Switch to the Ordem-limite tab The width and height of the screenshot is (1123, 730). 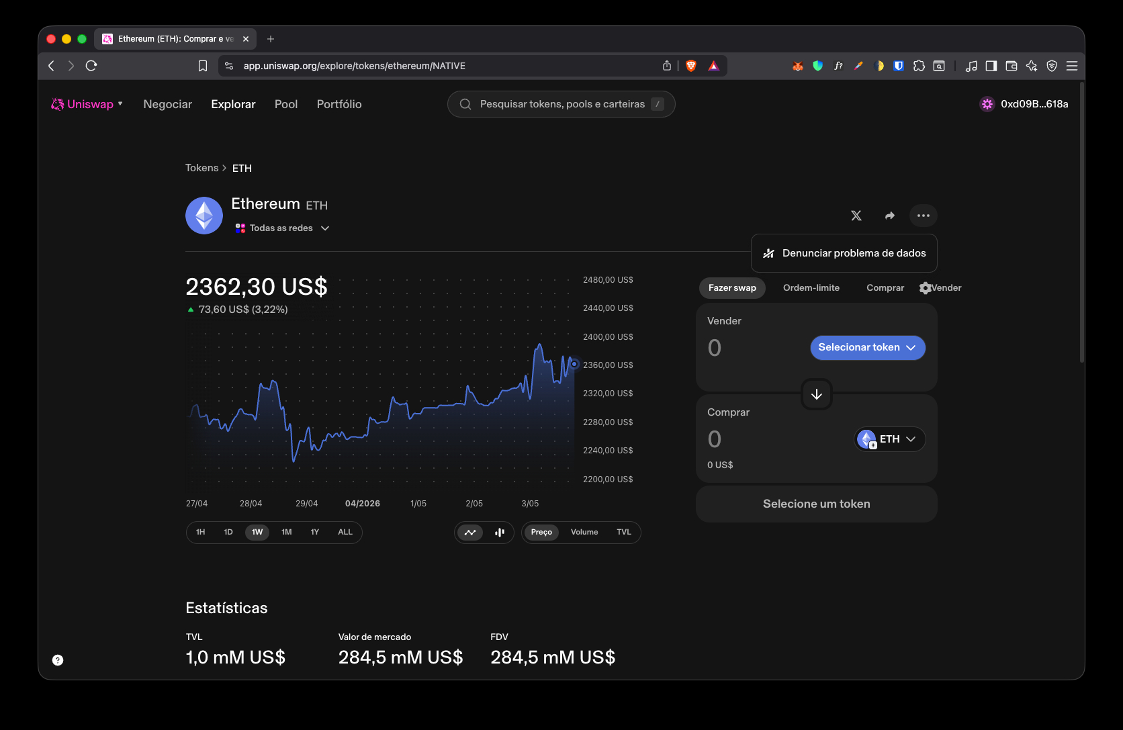pyautogui.click(x=811, y=288)
